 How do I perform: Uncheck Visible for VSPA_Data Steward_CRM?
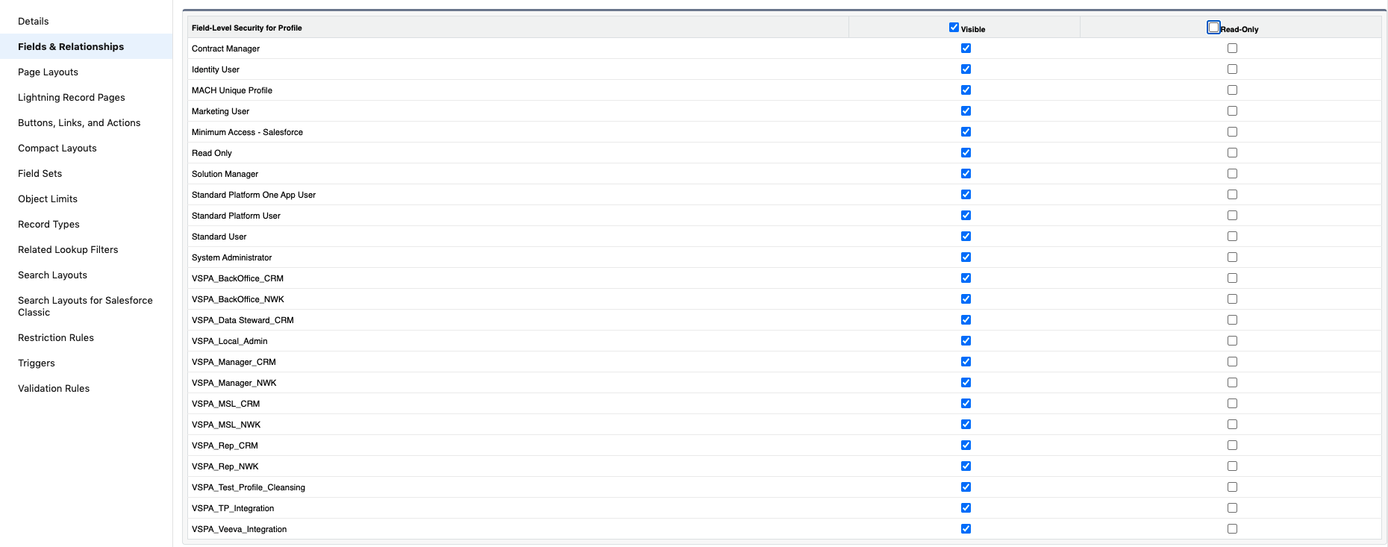[x=966, y=319]
